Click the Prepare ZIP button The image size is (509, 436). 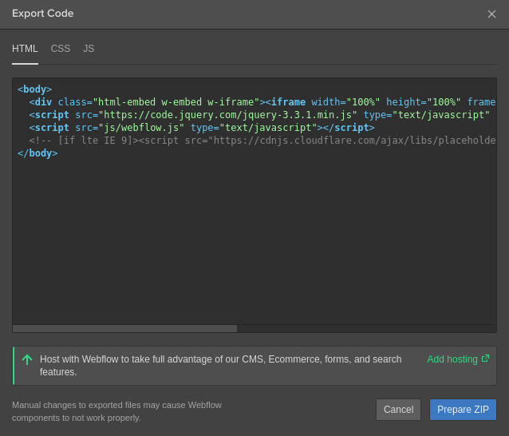[x=463, y=410]
